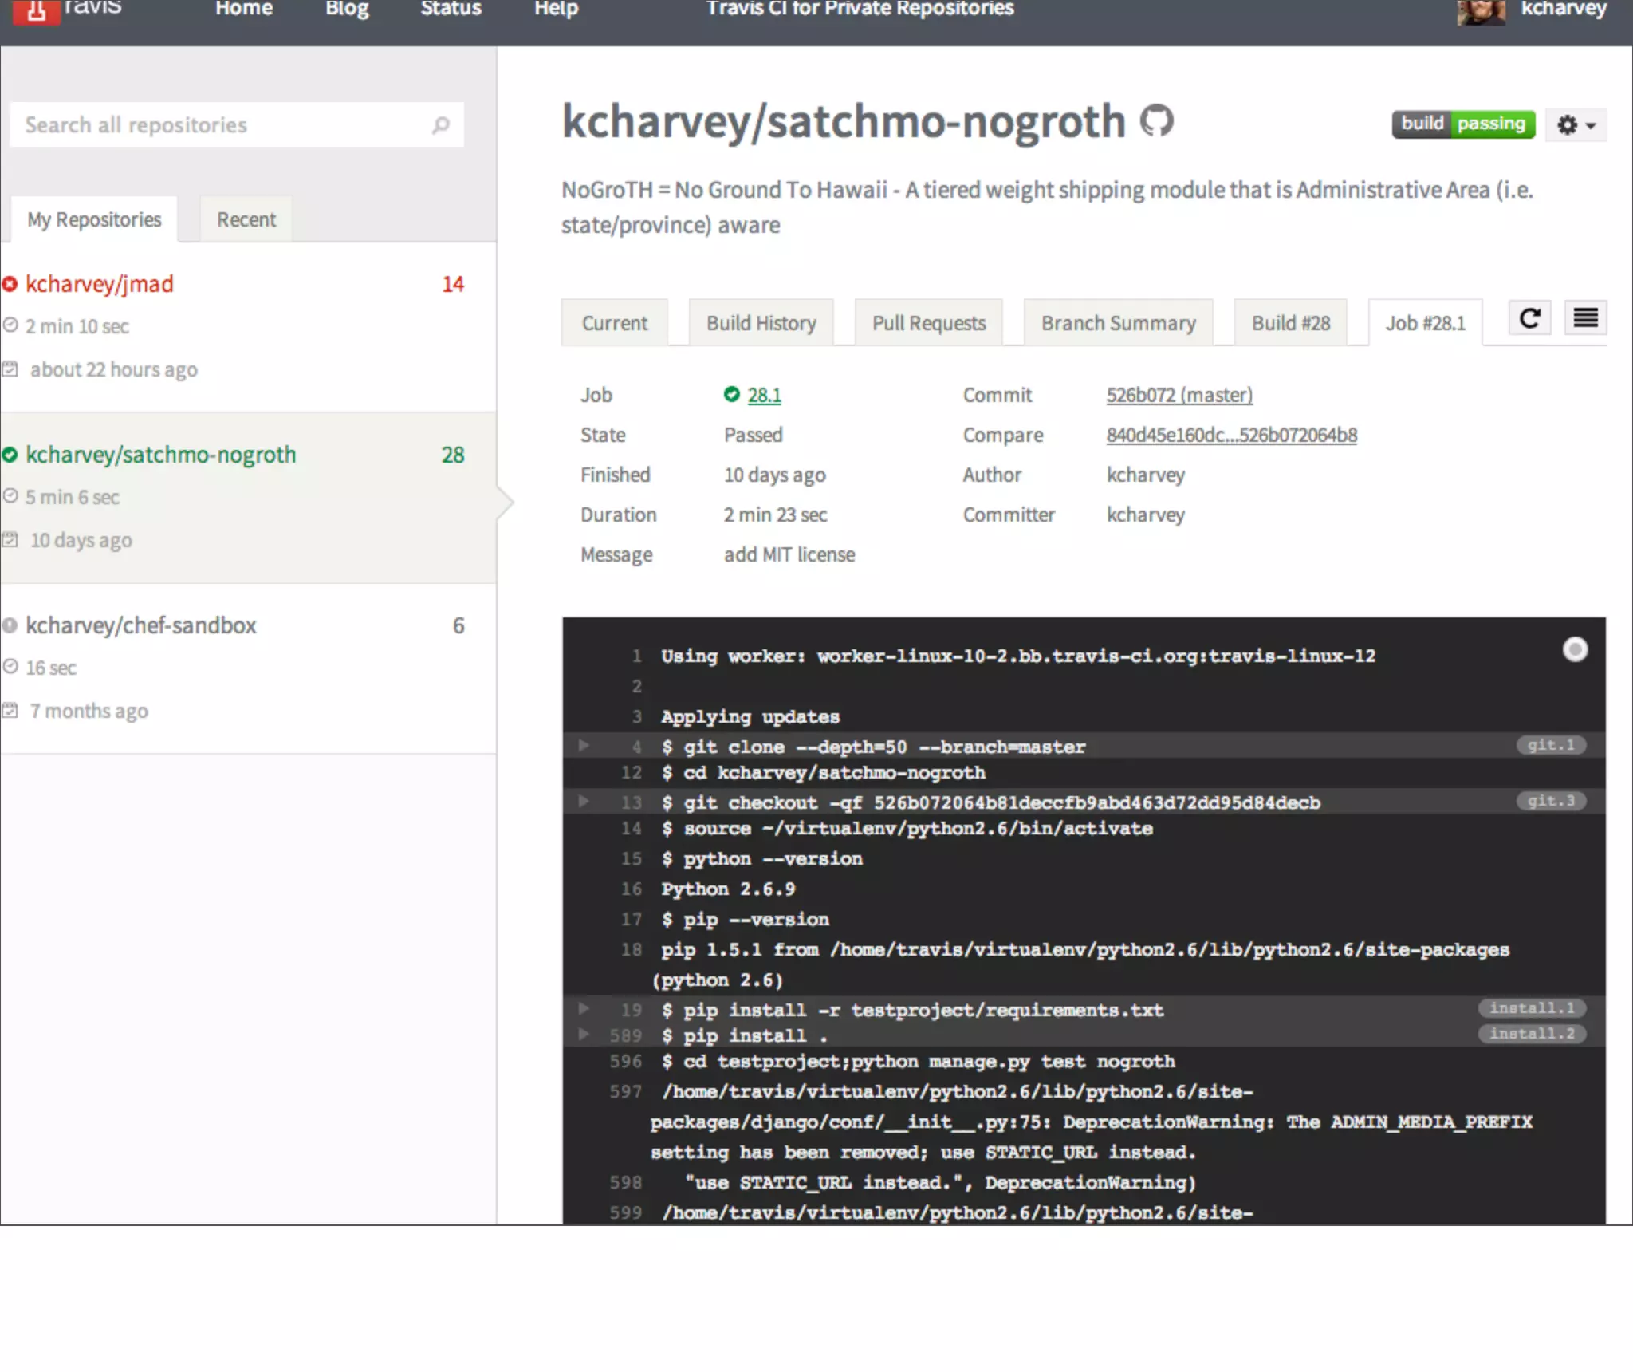Click failed status icon for kcharvey/jmad
Screen dimensions: 1633x1372
(10, 284)
